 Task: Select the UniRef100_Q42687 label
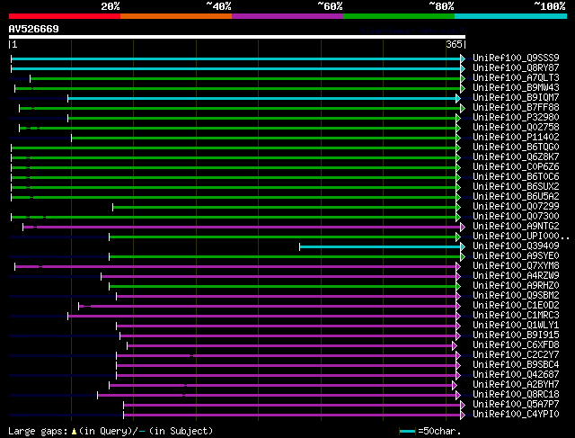[x=516, y=375]
